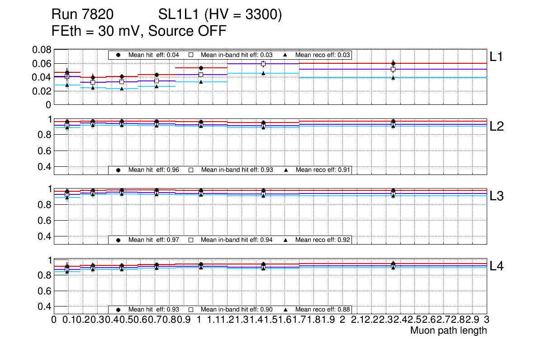The image size is (541, 349).
Task: Click the 'Run 7820' title text
Action: [x=82, y=15]
